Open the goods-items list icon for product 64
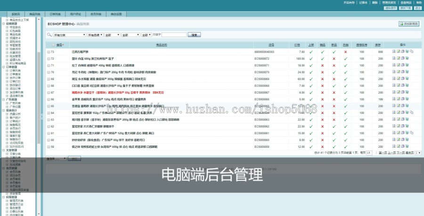424x216 pixels. [412, 112]
